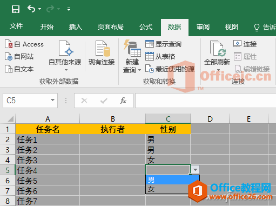
Task: Import data with 自 Access button
Action: point(24,44)
